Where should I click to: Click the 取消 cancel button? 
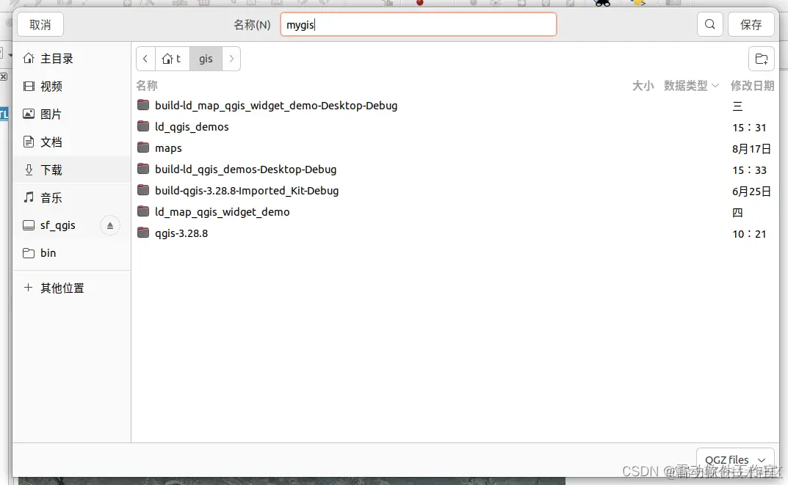point(40,25)
